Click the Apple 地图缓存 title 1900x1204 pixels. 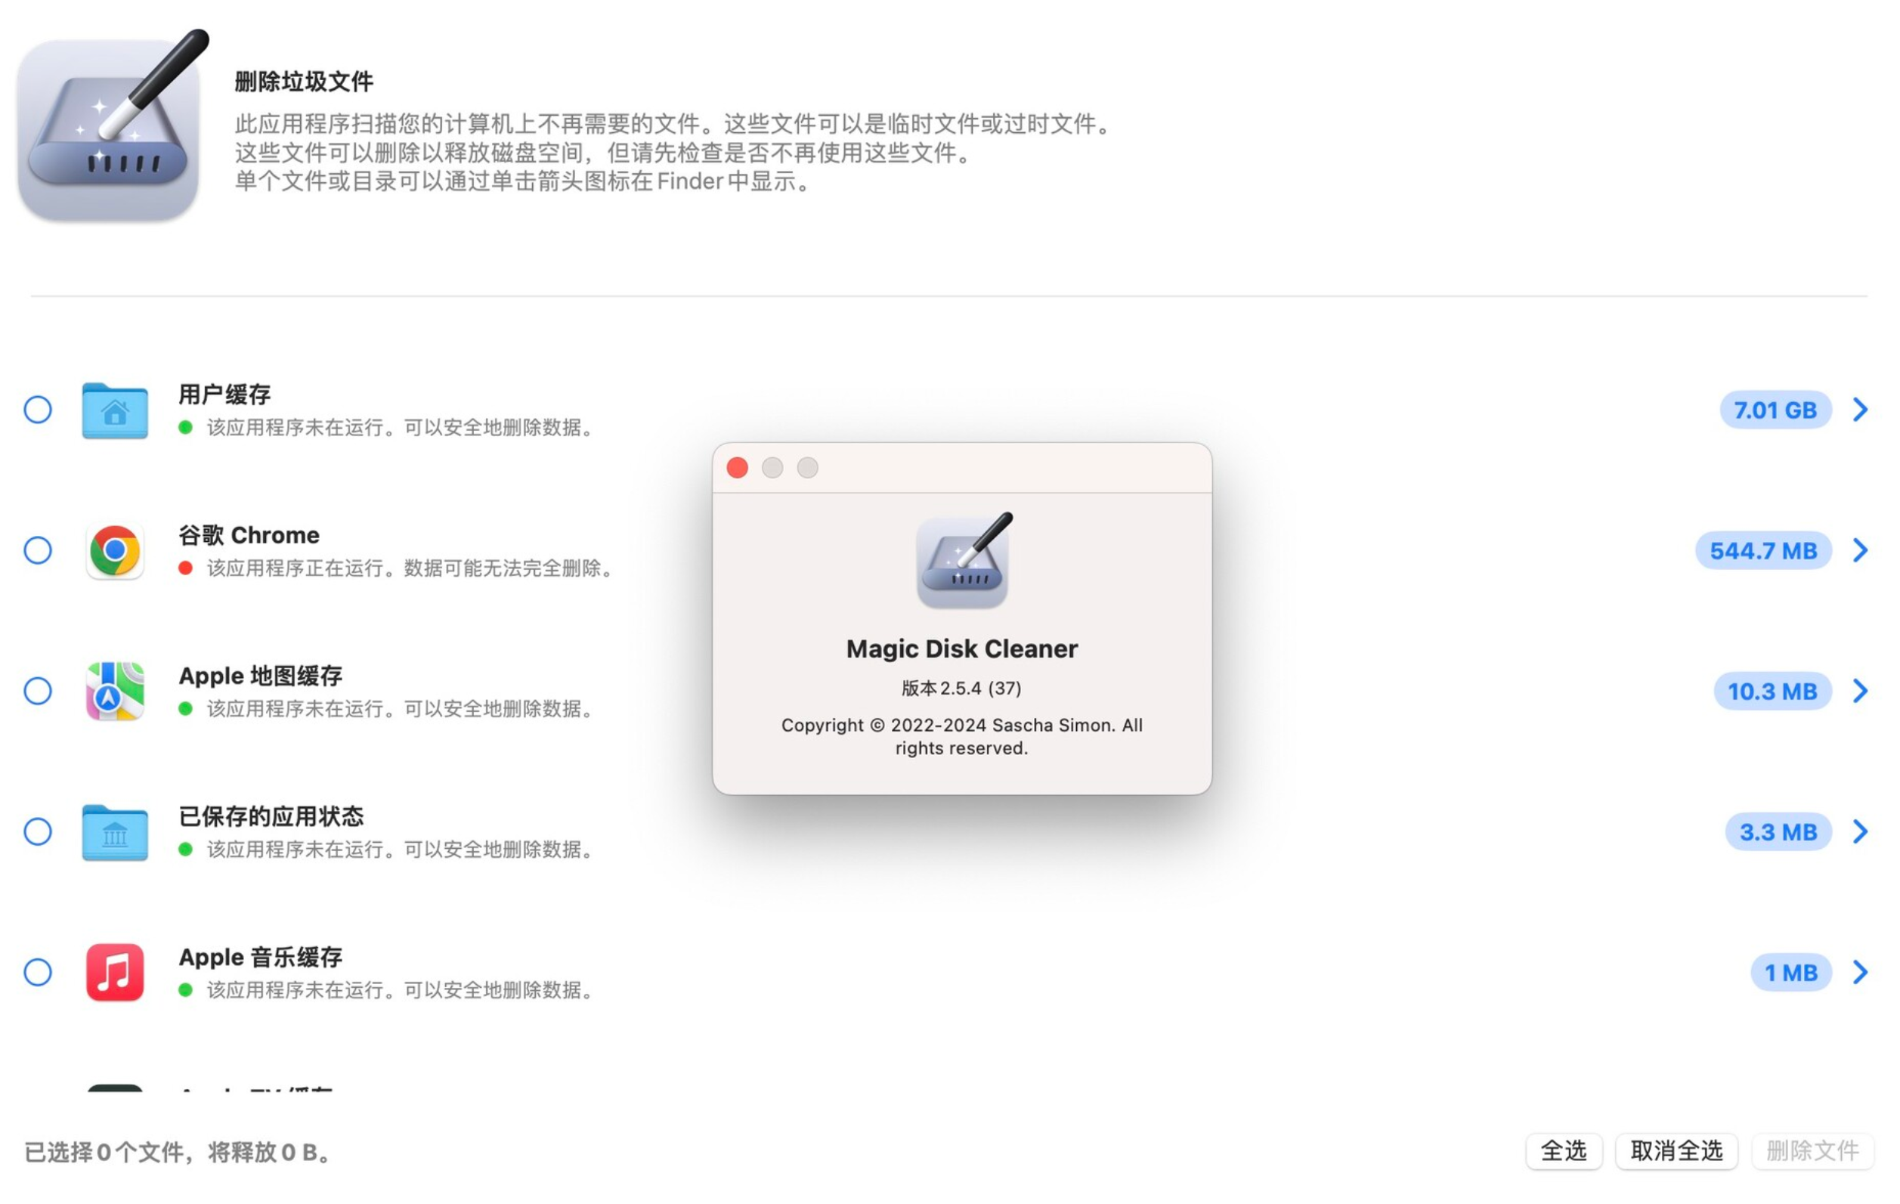pos(261,676)
